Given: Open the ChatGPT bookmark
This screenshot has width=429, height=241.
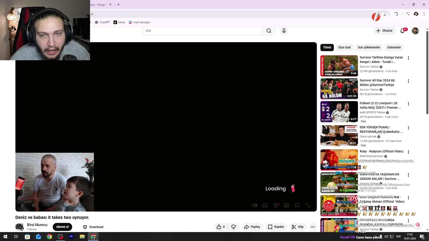Looking at the screenshot, I should click(102, 22).
